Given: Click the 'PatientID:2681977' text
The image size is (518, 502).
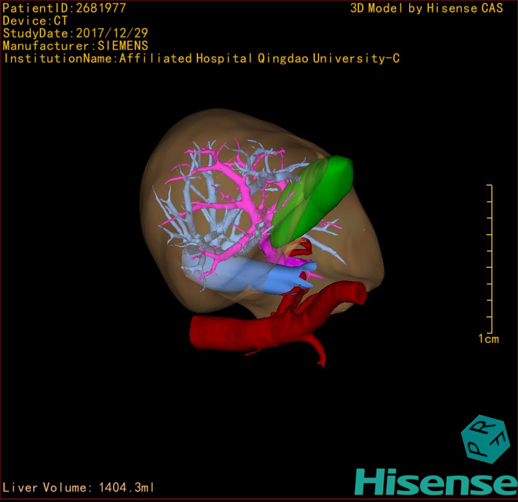Looking at the screenshot, I should point(65,8).
